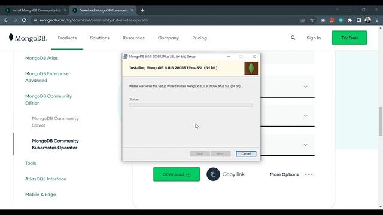Bookmark this page with star icon
This screenshot has height=215, width=383.
[312, 20]
